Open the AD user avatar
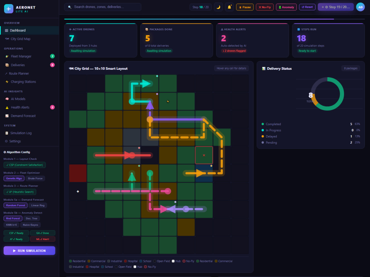Image resolution: width=370 pixels, height=277 pixels. (360, 7)
